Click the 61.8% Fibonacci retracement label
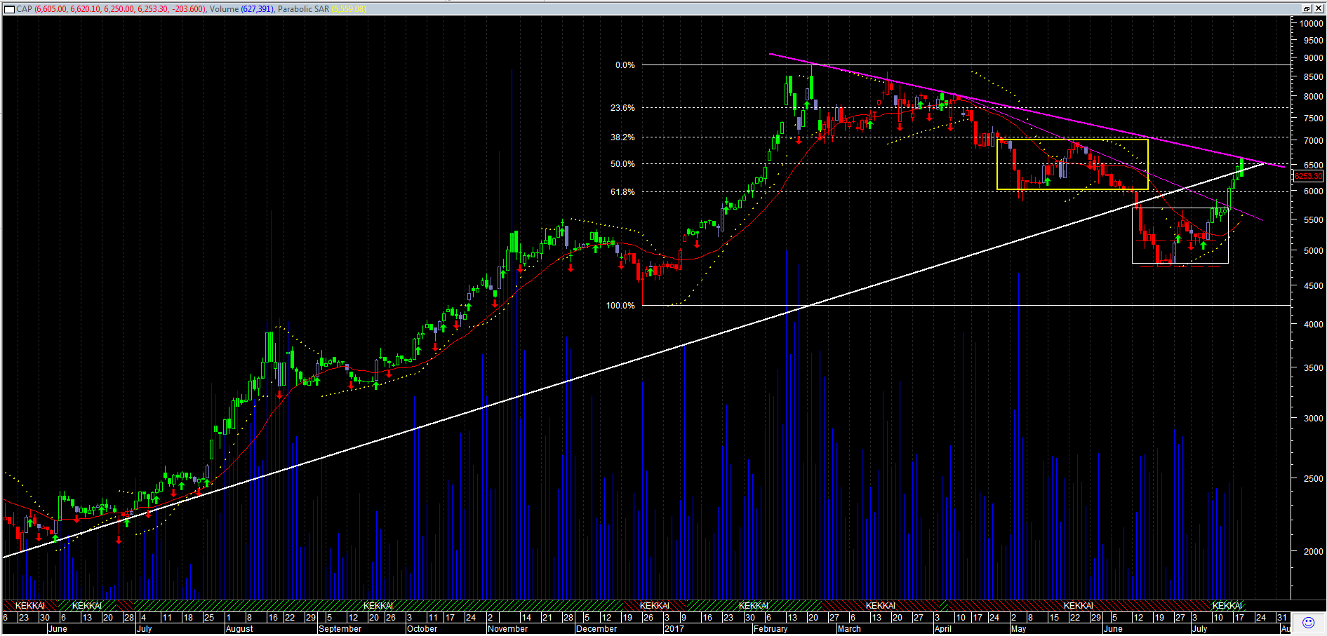 622,192
